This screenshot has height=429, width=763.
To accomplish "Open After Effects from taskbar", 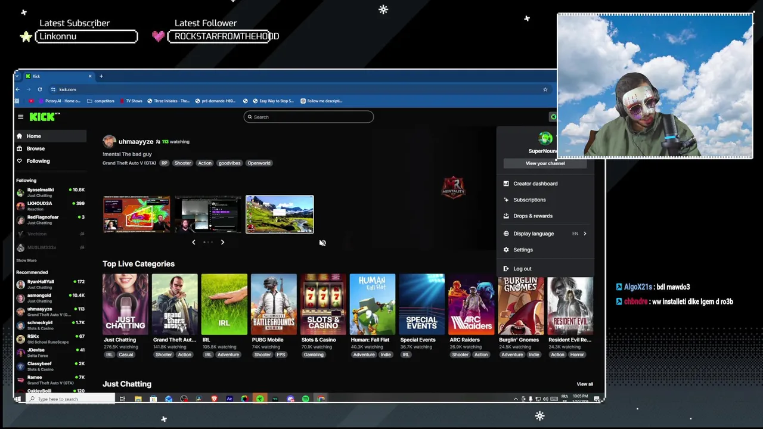I will (229, 399).
